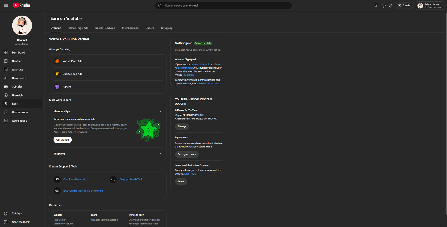Click the Customization wand icon
447x227 pixels.
6,112
